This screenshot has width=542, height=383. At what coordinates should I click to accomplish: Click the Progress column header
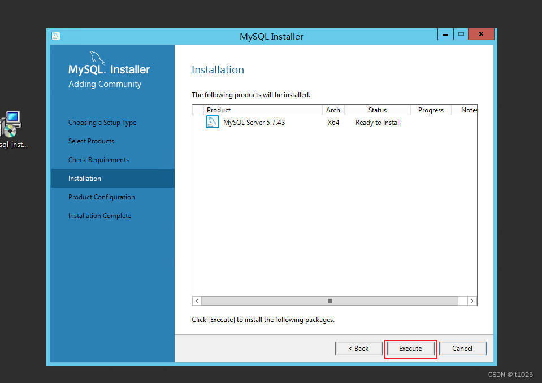(431, 110)
